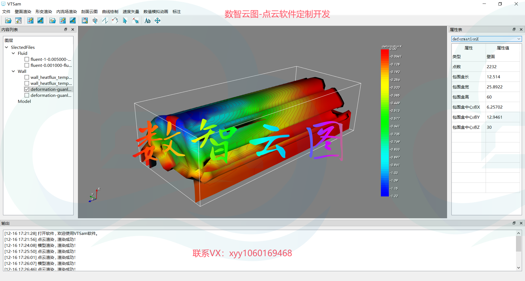The height and width of the screenshot is (281, 525).
Task: Click the zigzag curve drawing icon
Action: (105, 21)
